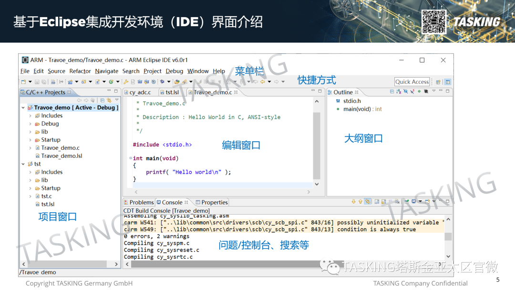Collapse the tst project tree
The width and height of the screenshot is (515, 290).
tap(23, 164)
